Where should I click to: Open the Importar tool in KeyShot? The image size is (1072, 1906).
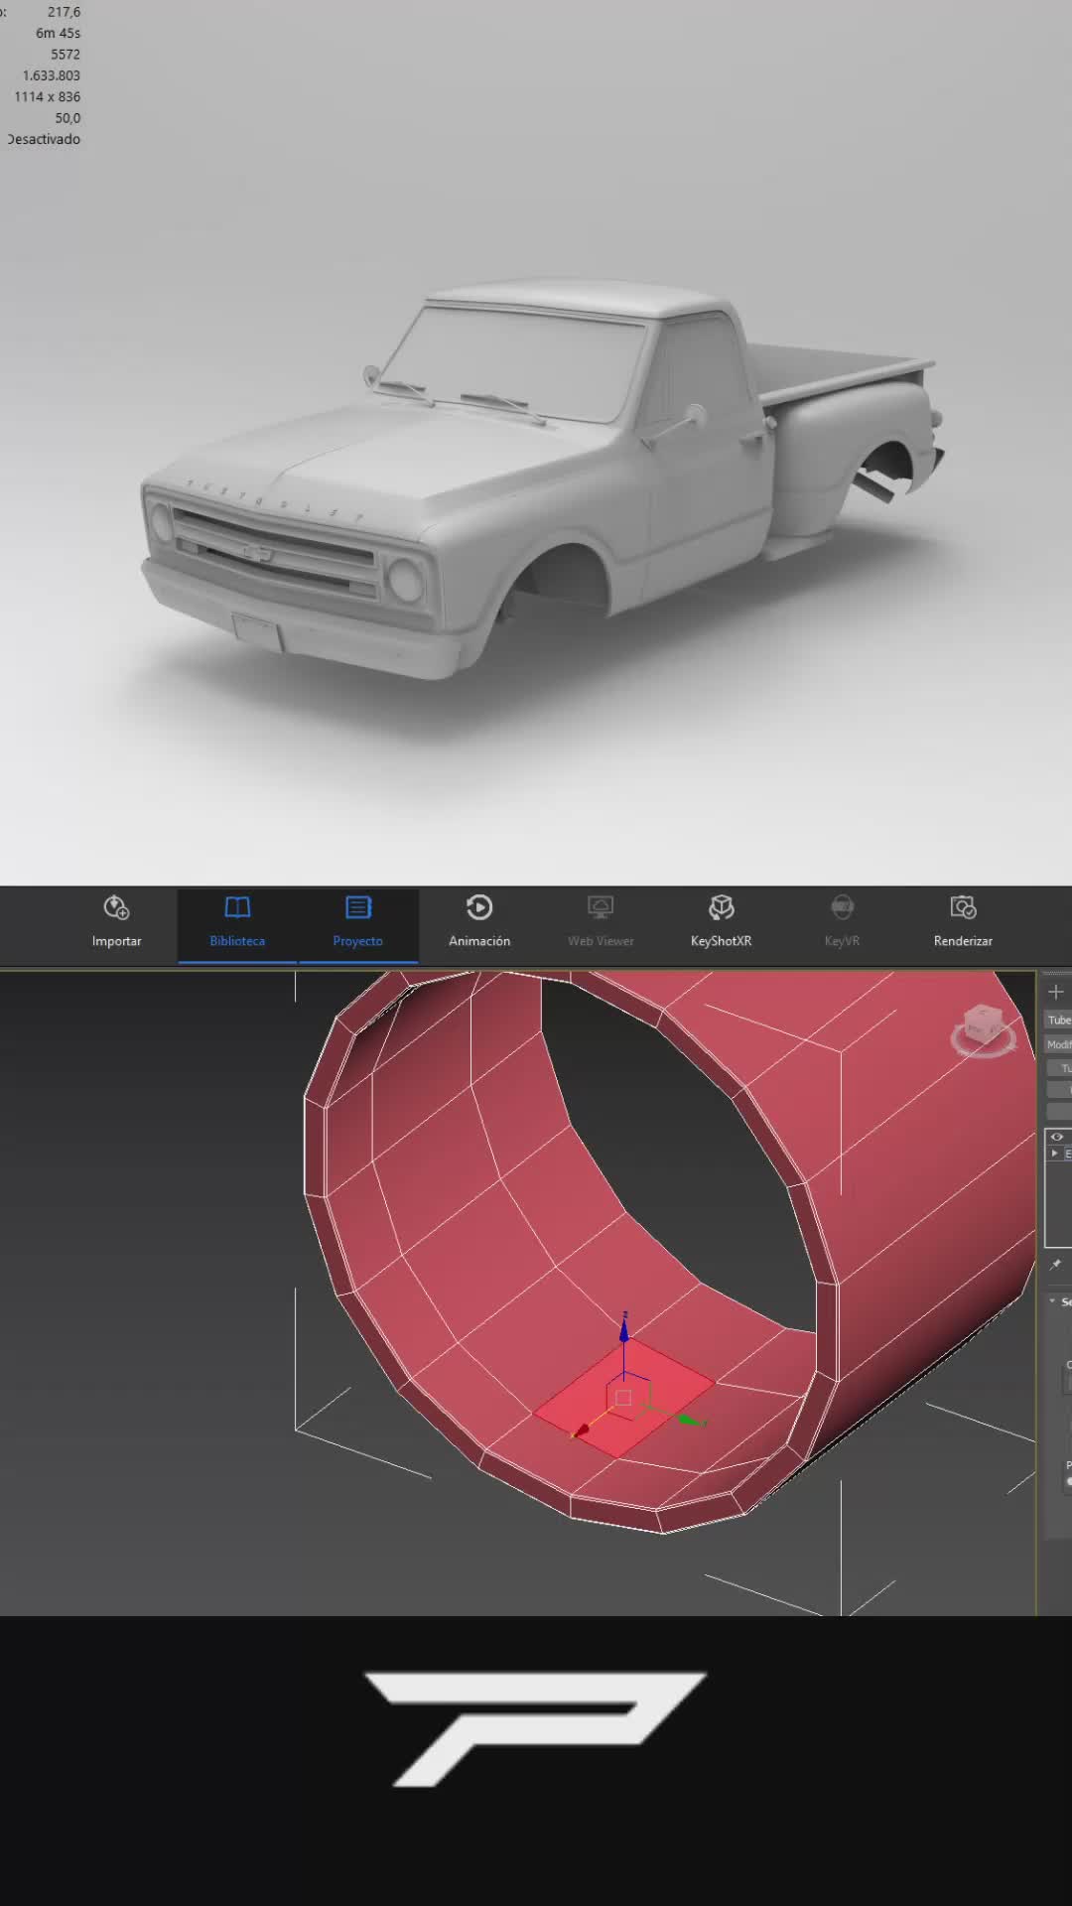pos(116,923)
